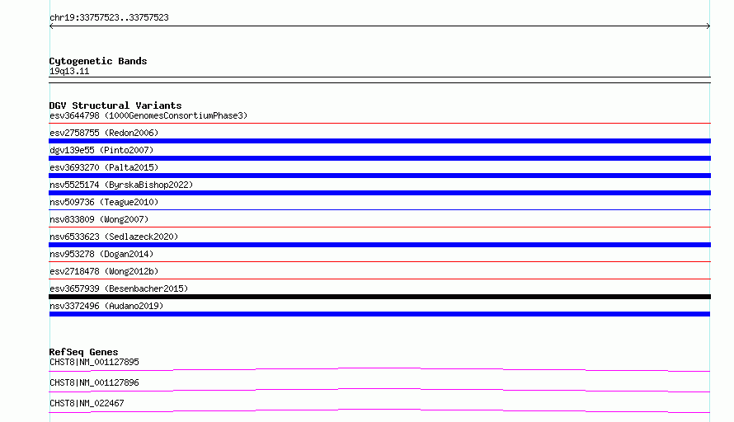Open variant nsv5525174 (ByrskaBishop2022)
Viewport: 734px width, 422px height.
click(121, 185)
